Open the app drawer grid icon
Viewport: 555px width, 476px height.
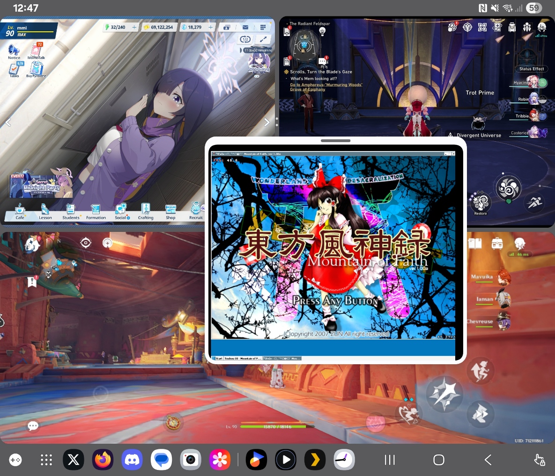point(46,460)
